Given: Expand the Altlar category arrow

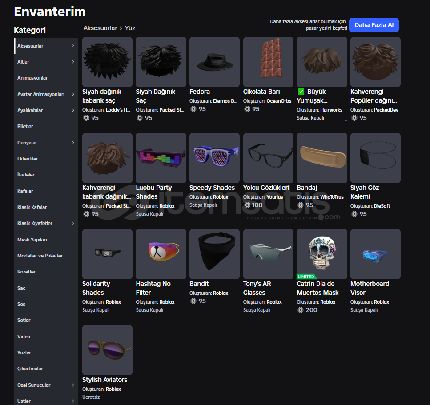Looking at the screenshot, I should click(x=72, y=62).
